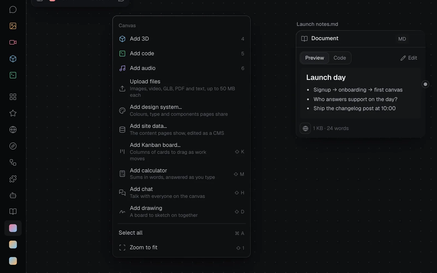Open the workflow nodes icon in sidebar
This screenshot has height=273, width=437.
[x=13, y=162]
